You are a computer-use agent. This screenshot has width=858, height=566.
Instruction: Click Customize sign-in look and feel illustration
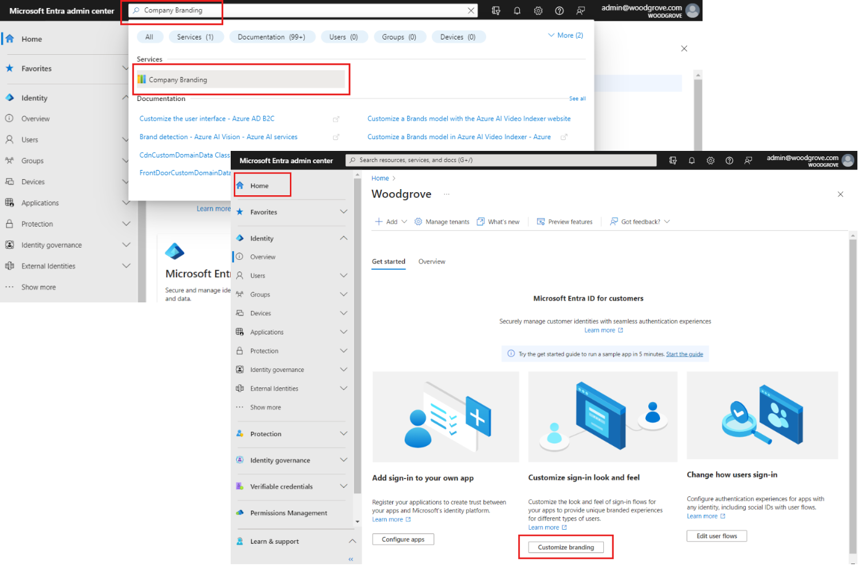(x=603, y=417)
